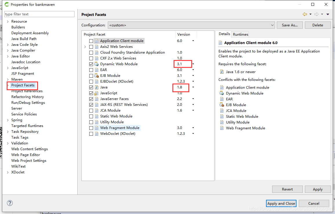Click the JCA Module icon in the facet list

tap(97, 110)
